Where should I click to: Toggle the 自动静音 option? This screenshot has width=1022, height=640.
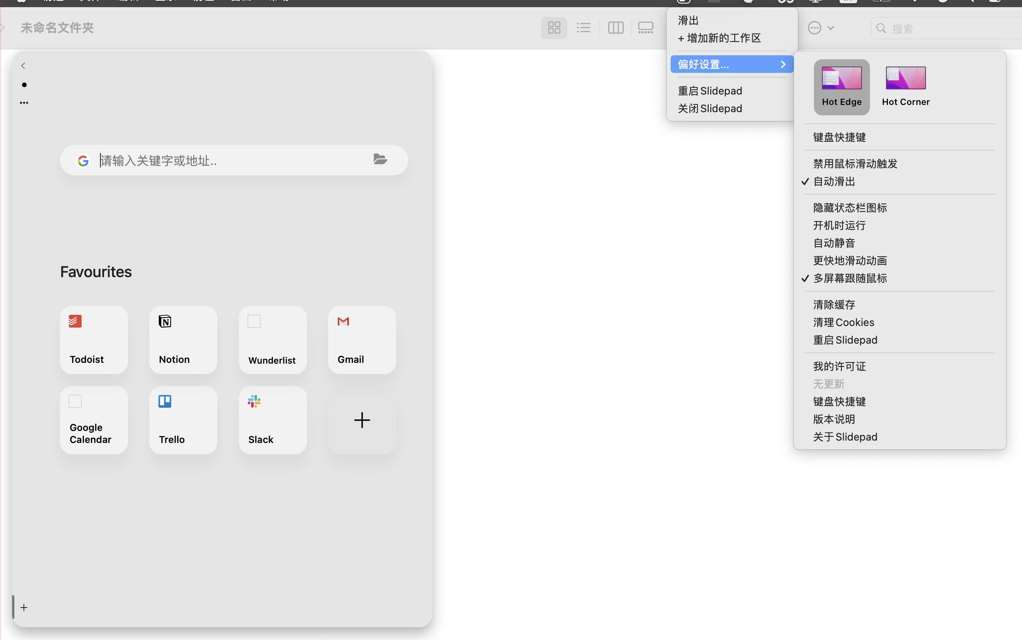(x=900, y=243)
